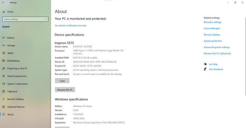Click the back arrow in Settings
The image size is (246, 128).
point(4,2)
